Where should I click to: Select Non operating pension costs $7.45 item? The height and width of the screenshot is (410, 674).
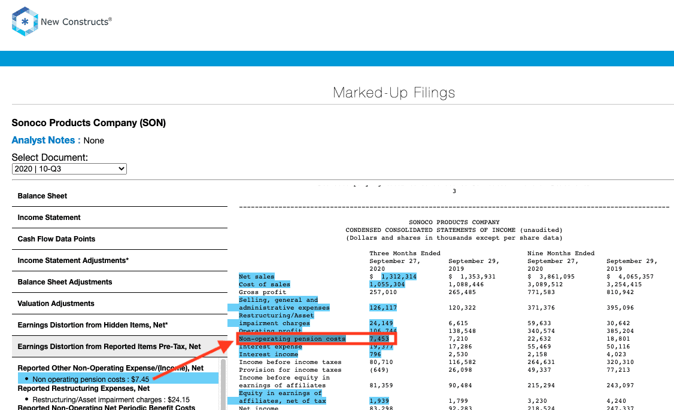[118, 379]
